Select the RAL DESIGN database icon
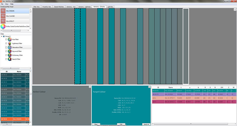 tap(3, 11)
